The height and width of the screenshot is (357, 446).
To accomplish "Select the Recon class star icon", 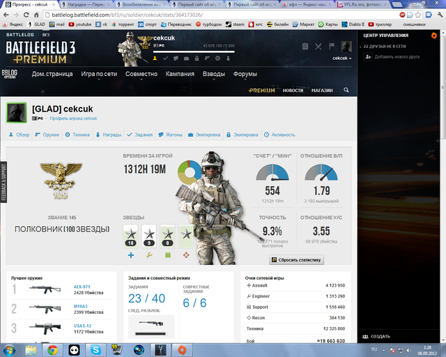I will [185, 236].
